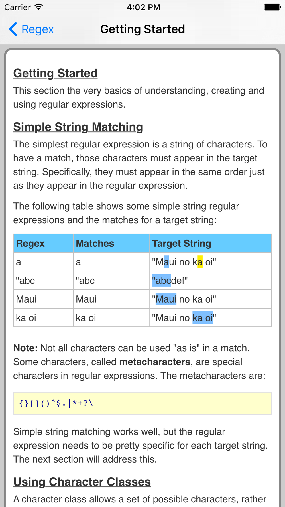This screenshot has width=285, height=507.
Task: Tap the ka oi cell in Matches column
Action: click(x=86, y=318)
